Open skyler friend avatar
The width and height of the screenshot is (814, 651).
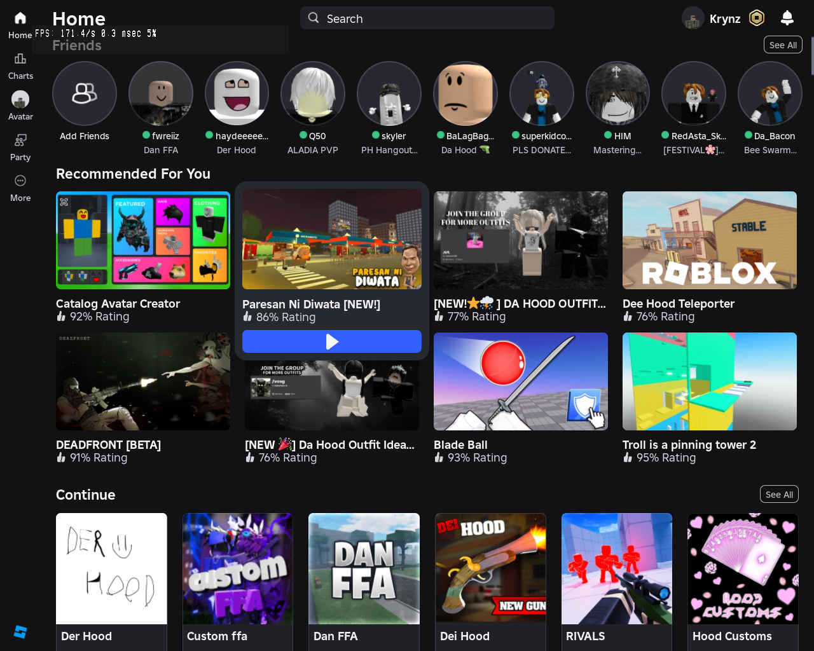[389, 93]
